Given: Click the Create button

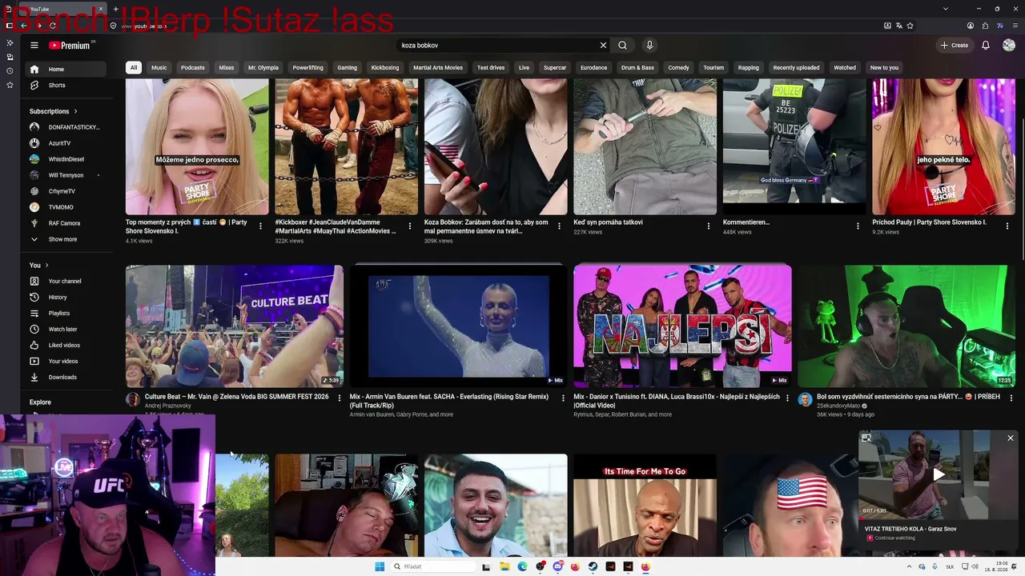Looking at the screenshot, I should 955,46.
